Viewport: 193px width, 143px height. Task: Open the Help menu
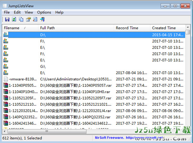(59, 12)
